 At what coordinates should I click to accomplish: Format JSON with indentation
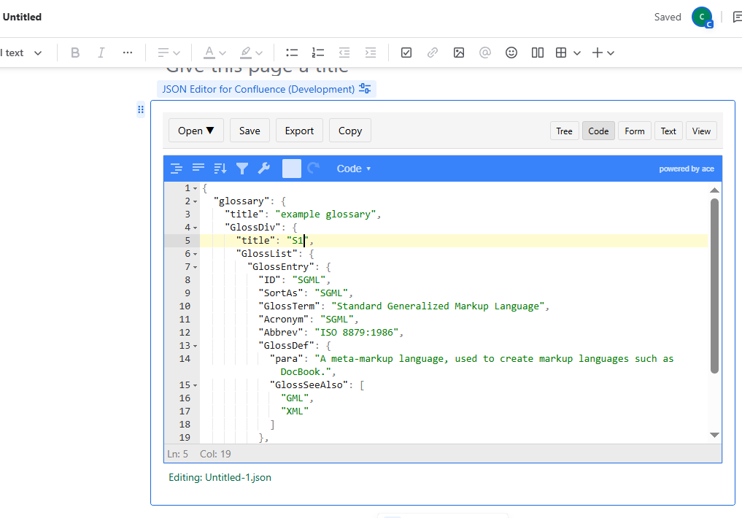click(177, 169)
